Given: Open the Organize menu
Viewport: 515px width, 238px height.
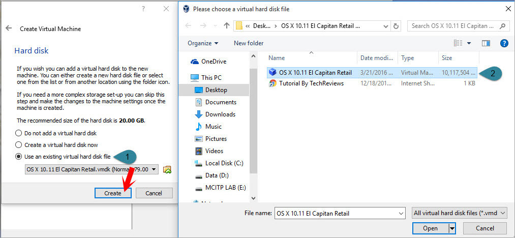Looking at the screenshot, I should (203, 43).
